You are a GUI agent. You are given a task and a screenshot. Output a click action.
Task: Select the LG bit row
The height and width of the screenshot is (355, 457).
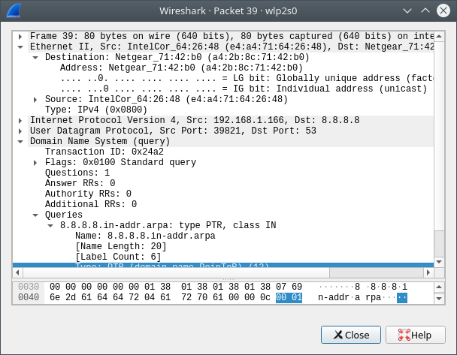tap(223, 78)
